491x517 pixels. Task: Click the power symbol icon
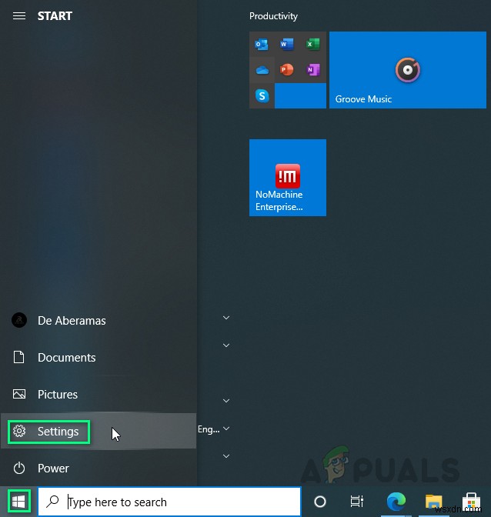[x=19, y=468]
